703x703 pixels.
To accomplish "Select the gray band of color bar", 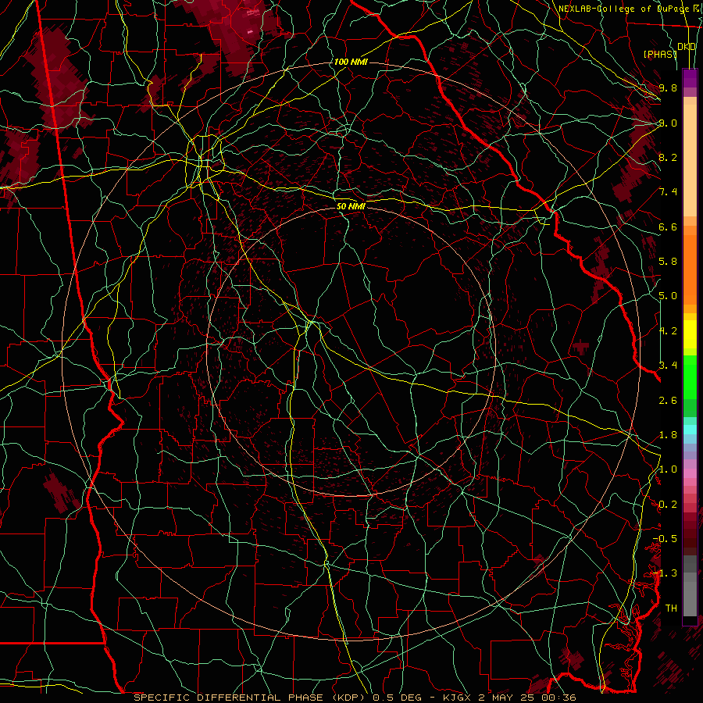I will pyautogui.click(x=690, y=586).
